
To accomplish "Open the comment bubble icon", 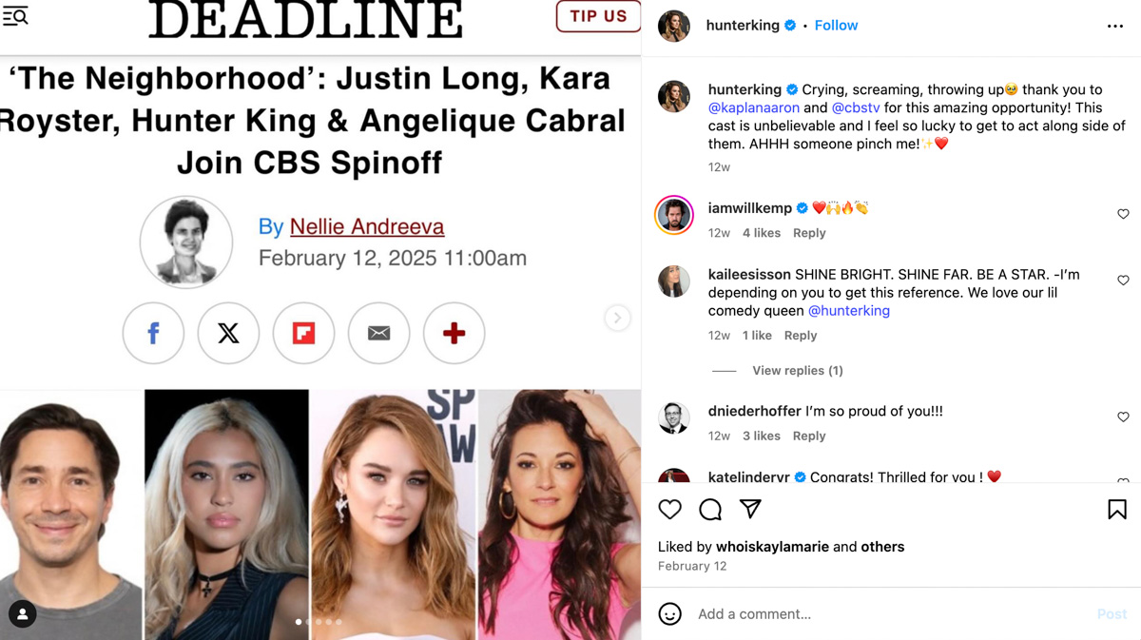I will point(710,510).
